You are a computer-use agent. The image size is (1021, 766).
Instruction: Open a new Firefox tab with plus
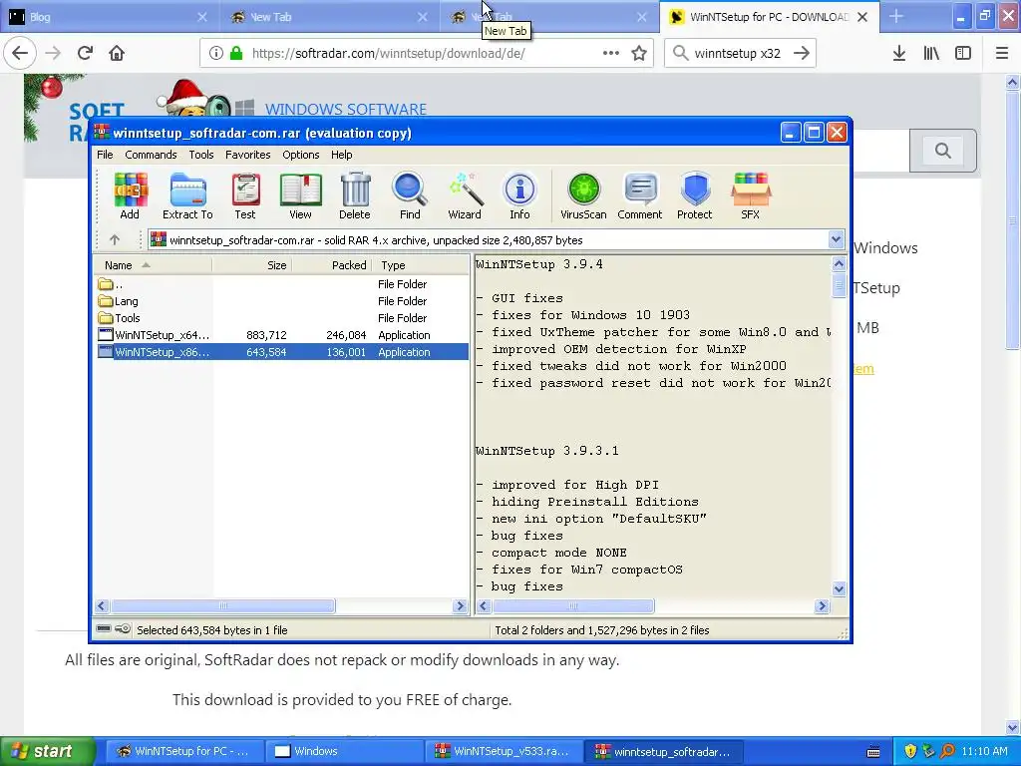(896, 16)
